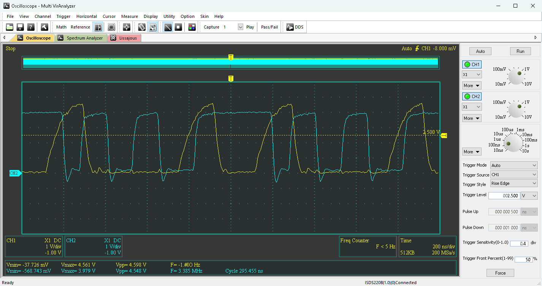542x286 pixels.
Task: Click the cyan waveform overview bar
Action: pos(231,63)
